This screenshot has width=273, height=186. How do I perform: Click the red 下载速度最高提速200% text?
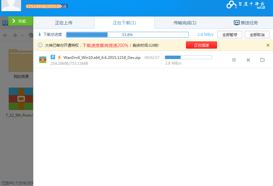coord(107,45)
